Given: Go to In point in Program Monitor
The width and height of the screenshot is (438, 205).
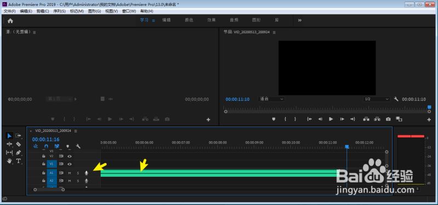Looking at the screenshot, I should 309,119.
